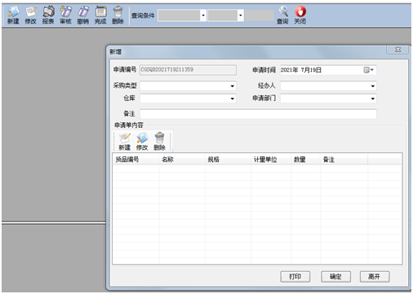Click 删除 icon under 申请单内容

(x=159, y=141)
